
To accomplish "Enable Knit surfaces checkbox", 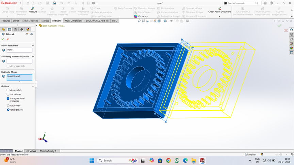I will 8,94.
